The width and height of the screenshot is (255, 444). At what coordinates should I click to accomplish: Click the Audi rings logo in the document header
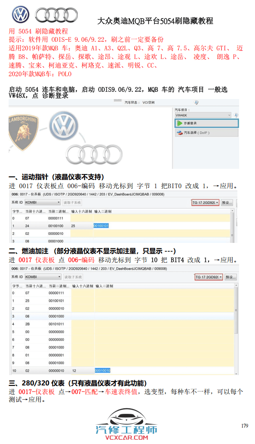(x=56, y=15)
